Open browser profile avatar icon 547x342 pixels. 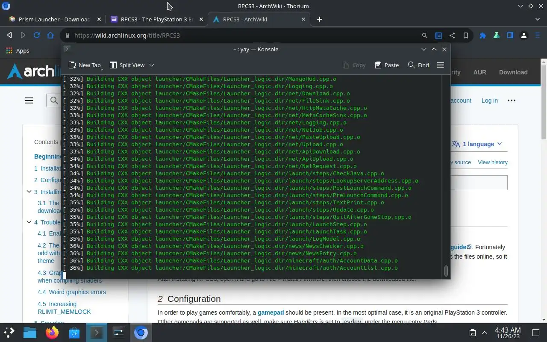point(524,35)
